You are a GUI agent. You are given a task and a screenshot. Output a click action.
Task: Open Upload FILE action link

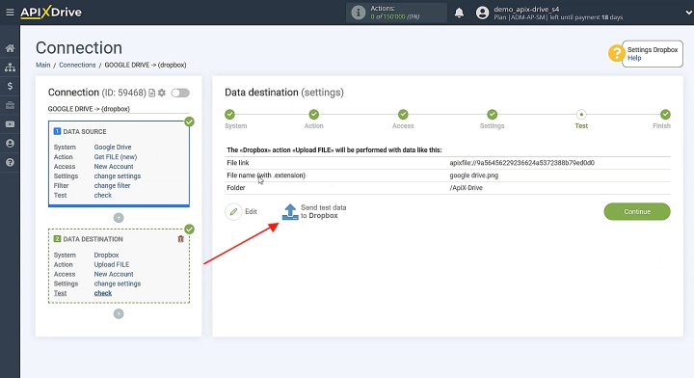click(x=112, y=264)
